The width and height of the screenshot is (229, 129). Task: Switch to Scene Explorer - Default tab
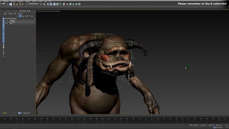tap(25, 11)
